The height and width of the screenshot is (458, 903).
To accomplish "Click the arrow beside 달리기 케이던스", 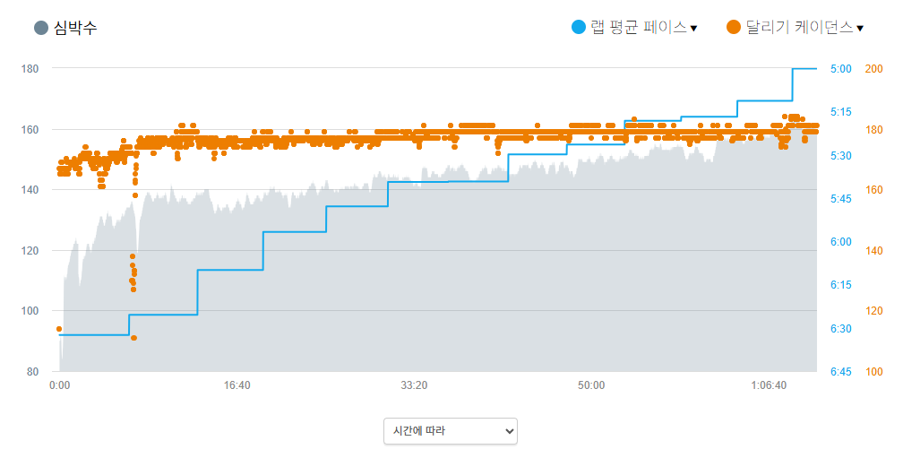I will click(x=860, y=29).
